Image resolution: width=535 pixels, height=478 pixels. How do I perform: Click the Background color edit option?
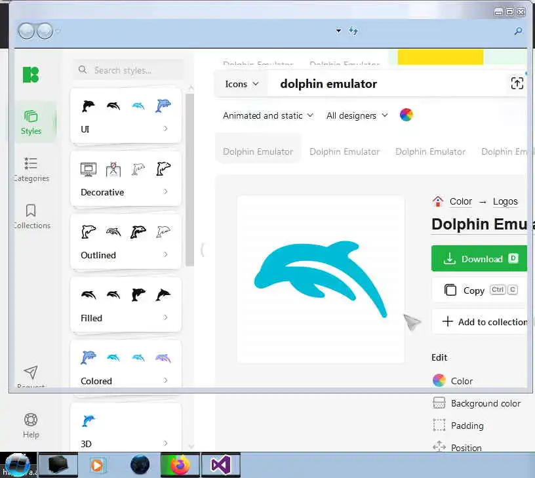[477, 403]
